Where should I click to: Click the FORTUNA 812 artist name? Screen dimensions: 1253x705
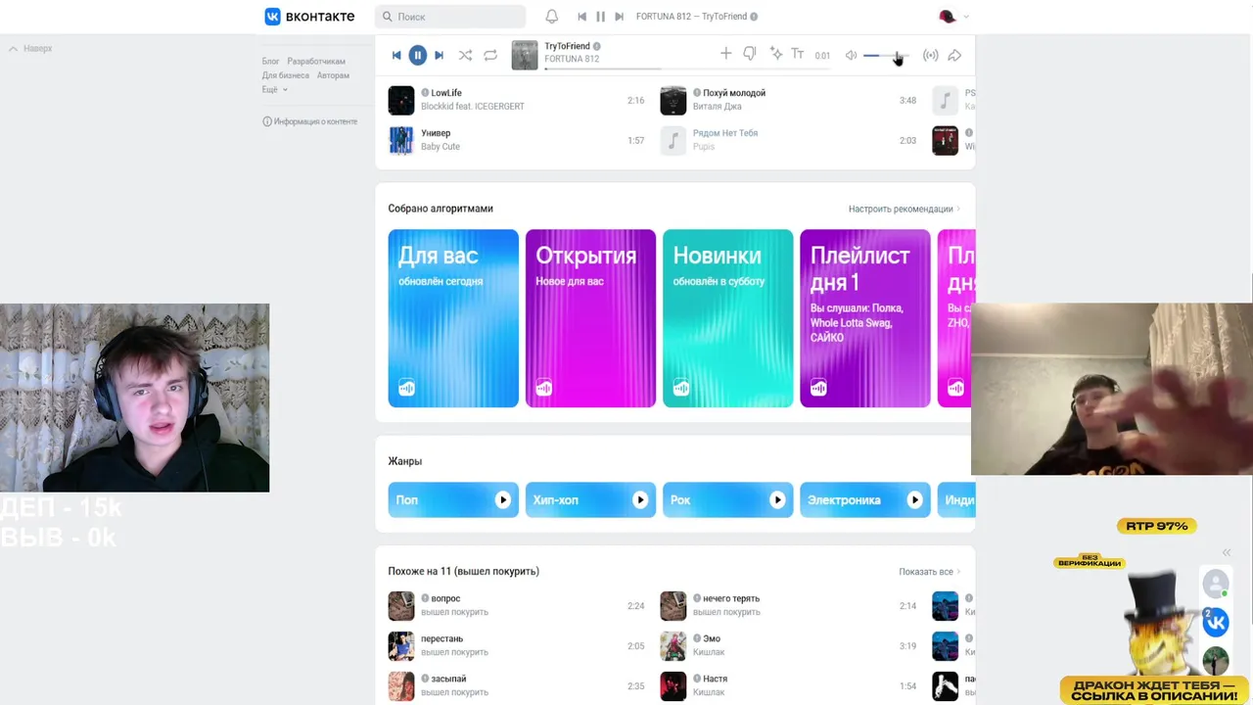572,59
